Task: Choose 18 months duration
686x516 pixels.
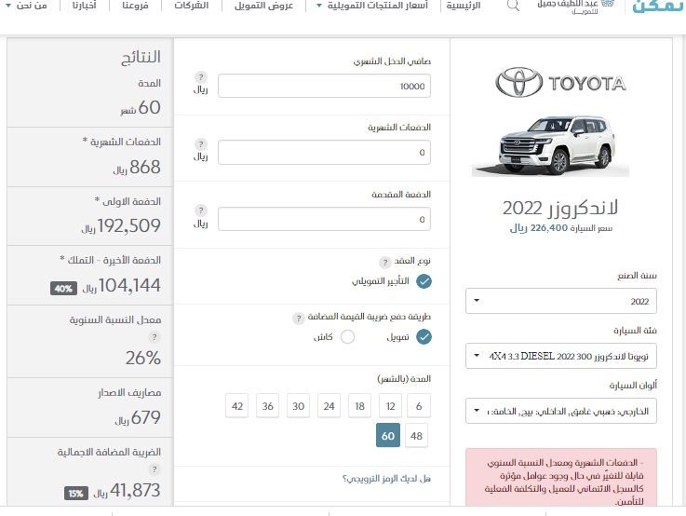Action: (x=359, y=406)
